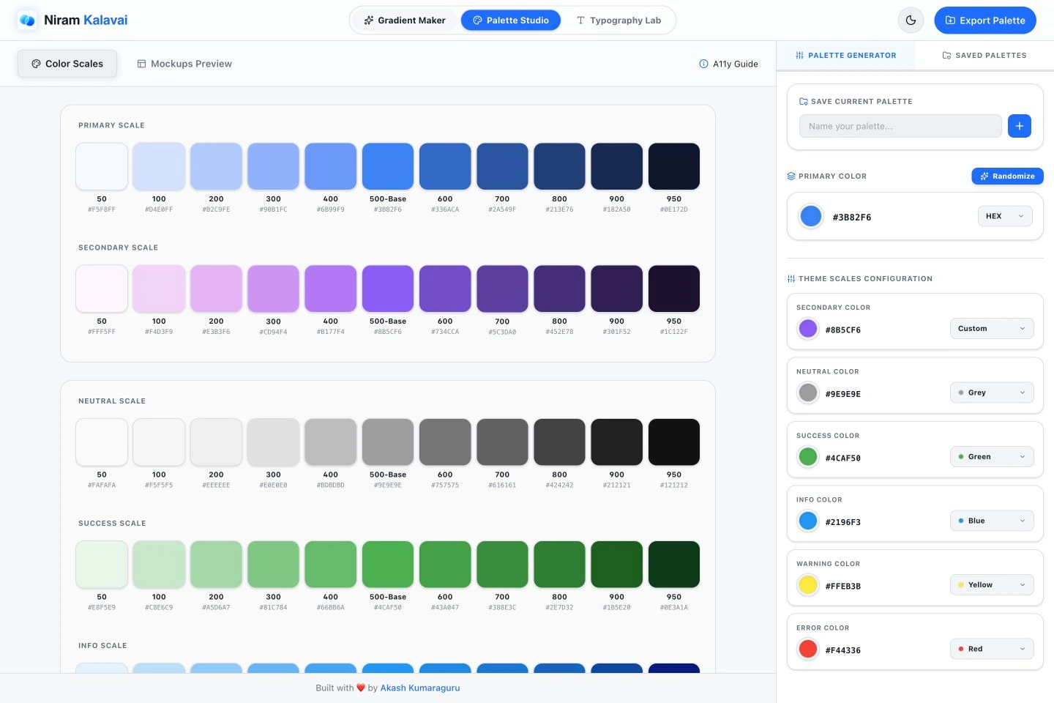Select the Palette Studio tab
1054x703 pixels.
[511, 21]
